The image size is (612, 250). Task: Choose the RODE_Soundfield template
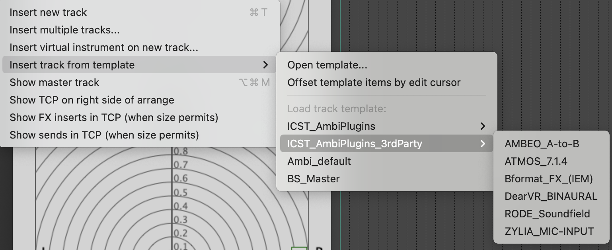547,214
